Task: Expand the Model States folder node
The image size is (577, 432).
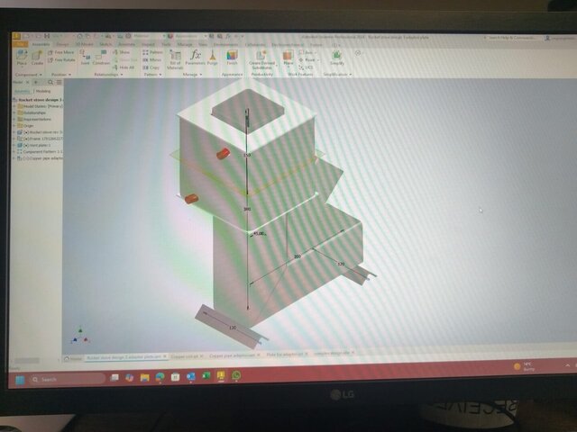Action: point(14,106)
